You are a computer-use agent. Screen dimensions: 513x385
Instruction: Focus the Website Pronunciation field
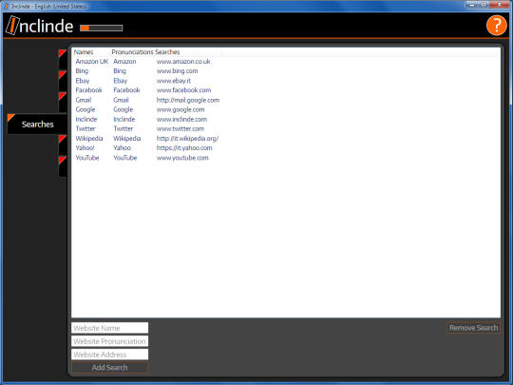tap(109, 341)
